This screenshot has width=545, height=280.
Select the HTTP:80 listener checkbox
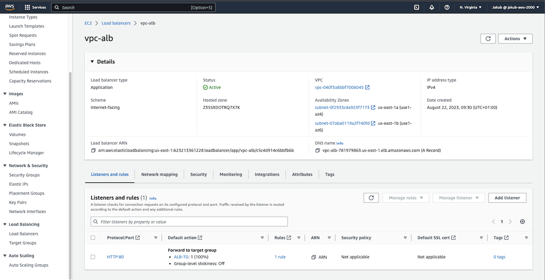[93, 257]
